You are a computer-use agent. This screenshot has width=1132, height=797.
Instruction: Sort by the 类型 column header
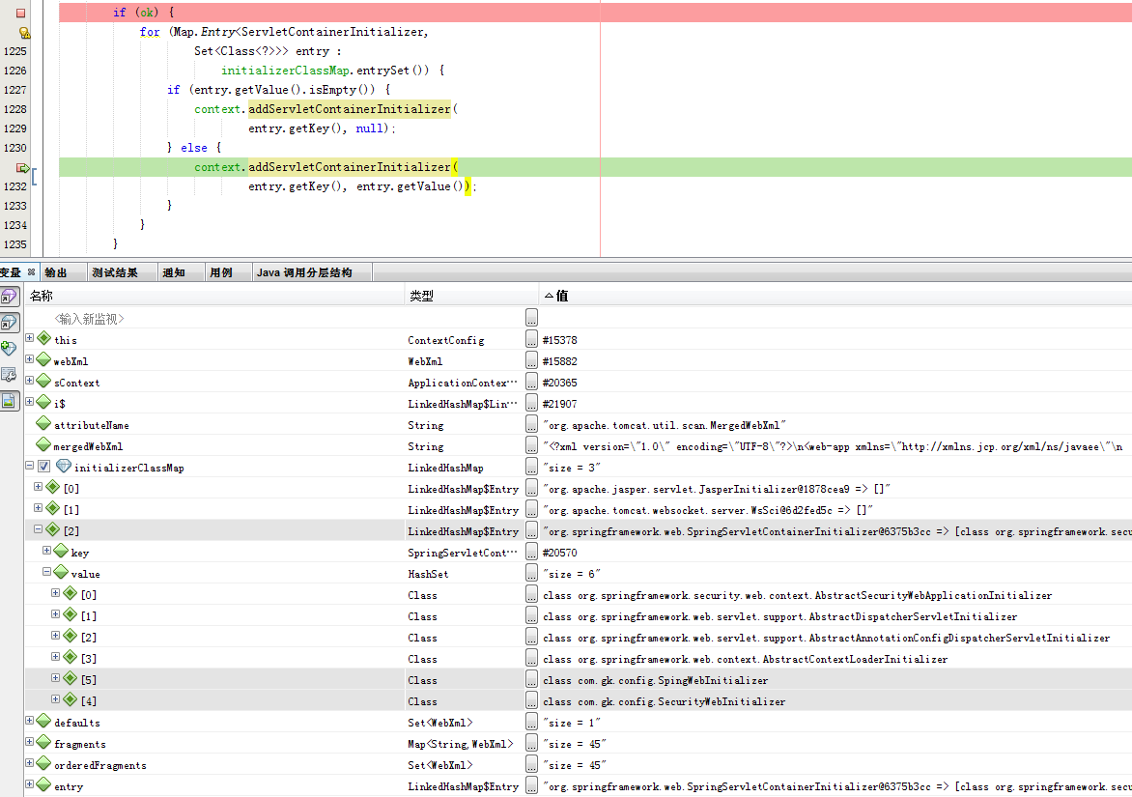click(472, 296)
